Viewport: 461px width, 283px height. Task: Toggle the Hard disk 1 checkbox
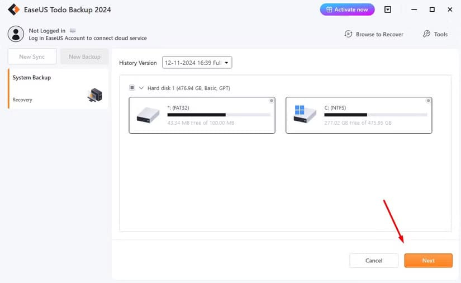pos(132,88)
